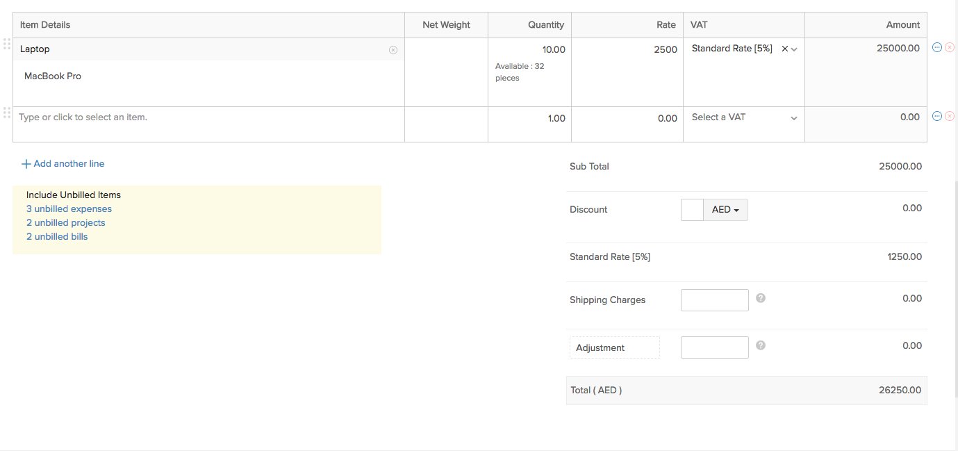Open the blue ellipsis menu on the second row
The height and width of the screenshot is (451, 958).
936,116
